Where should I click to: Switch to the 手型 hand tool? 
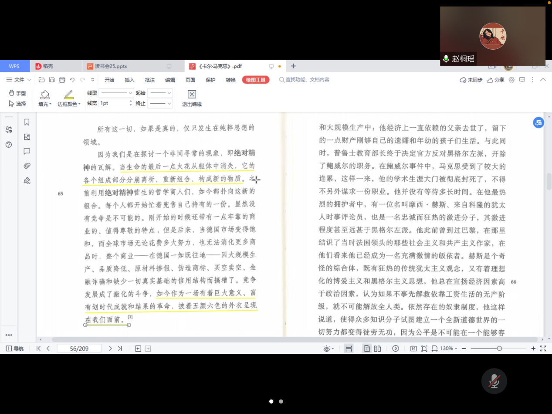[17, 93]
